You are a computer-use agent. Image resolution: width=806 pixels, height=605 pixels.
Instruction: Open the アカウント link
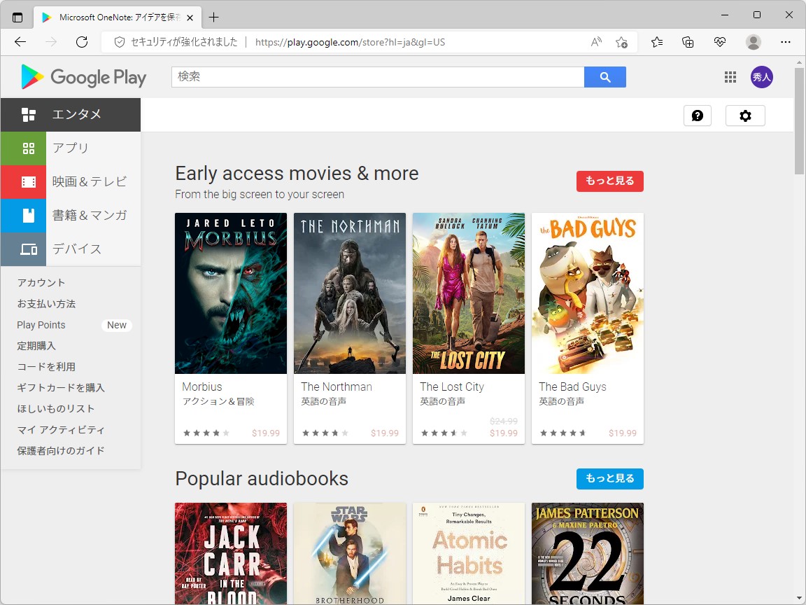coord(41,282)
